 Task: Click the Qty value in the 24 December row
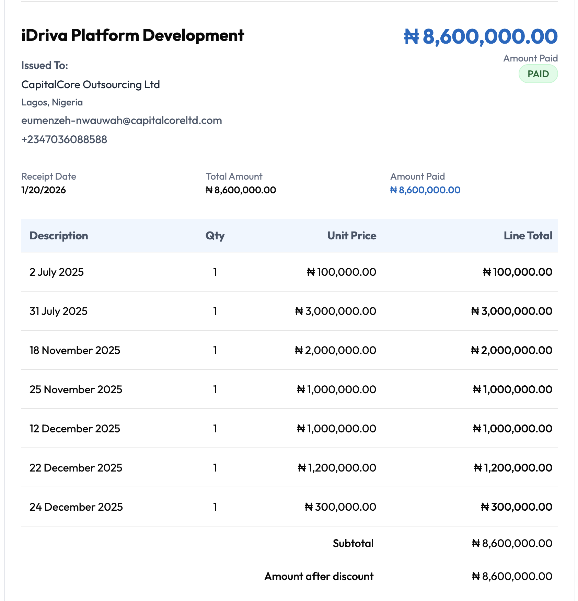[x=215, y=507]
